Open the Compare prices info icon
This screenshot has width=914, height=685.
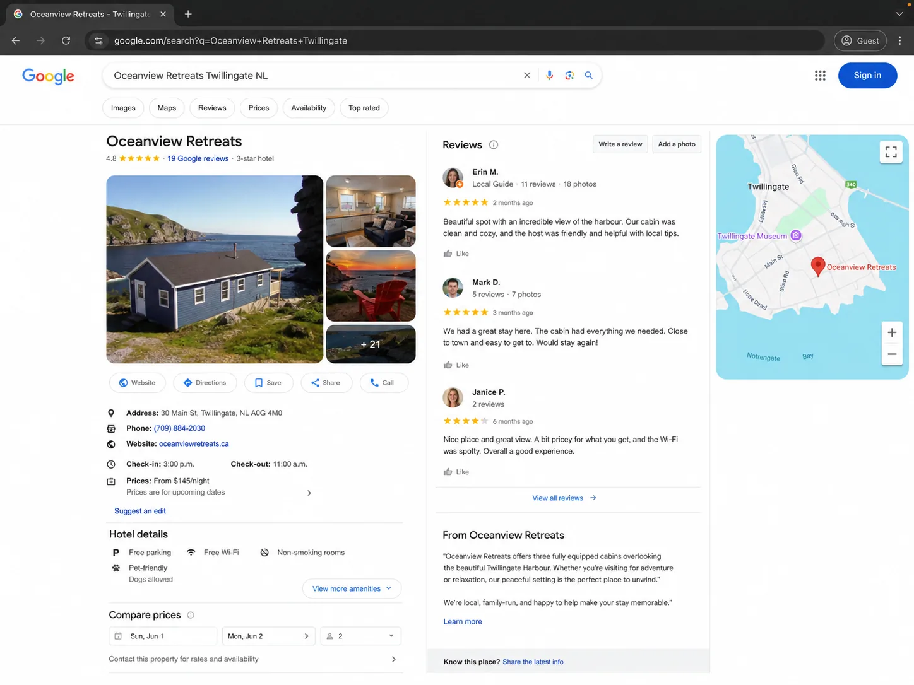click(191, 615)
